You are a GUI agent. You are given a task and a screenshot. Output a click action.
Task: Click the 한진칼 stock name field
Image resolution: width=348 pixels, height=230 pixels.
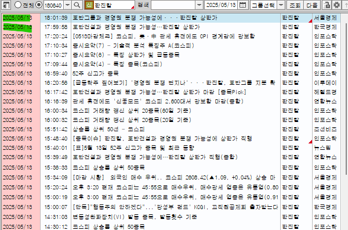click(114, 5)
